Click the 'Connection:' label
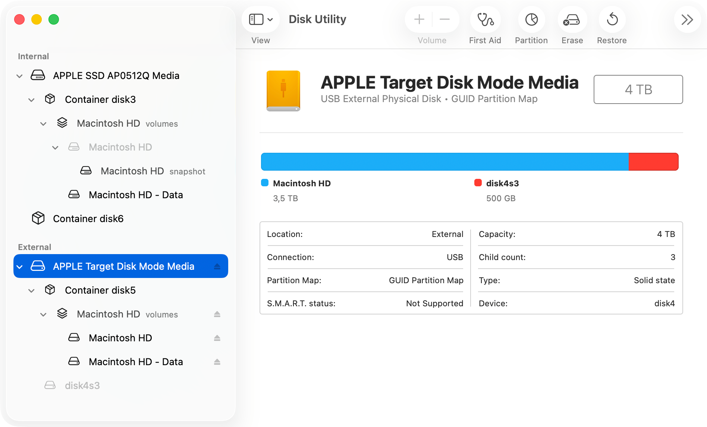 pyautogui.click(x=290, y=257)
